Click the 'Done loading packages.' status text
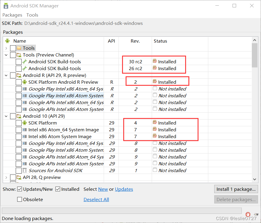Screen dimensions: 261x223 coord(28,218)
